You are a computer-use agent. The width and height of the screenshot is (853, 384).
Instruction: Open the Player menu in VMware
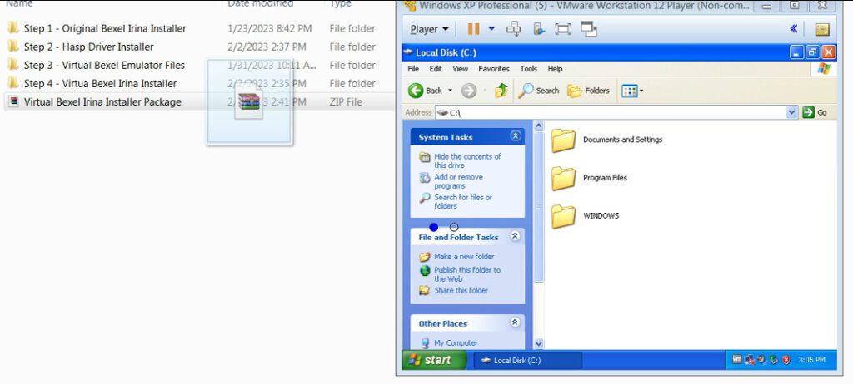tap(429, 29)
